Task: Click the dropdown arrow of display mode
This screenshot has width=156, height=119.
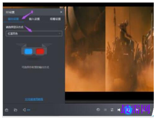Action: [60, 33]
